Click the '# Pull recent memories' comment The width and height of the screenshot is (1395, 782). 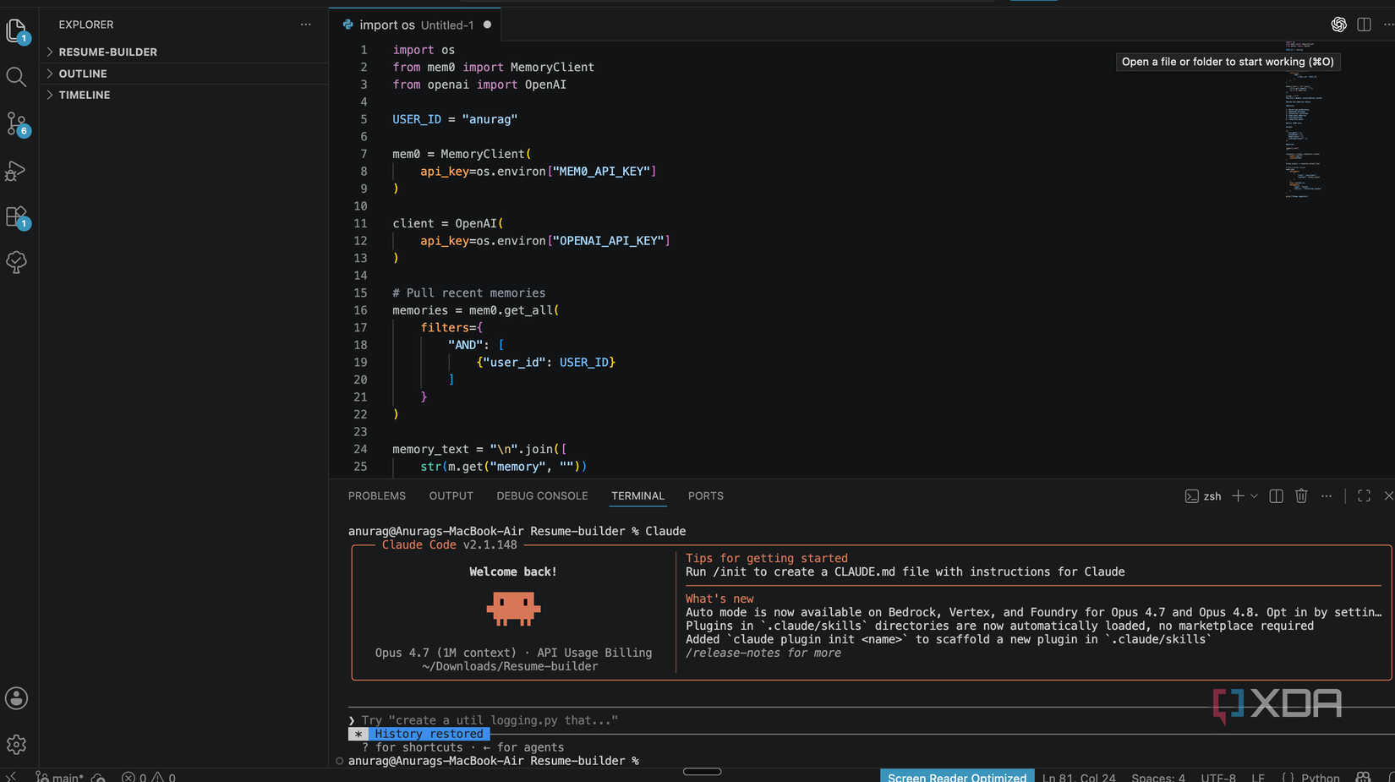[x=468, y=293]
